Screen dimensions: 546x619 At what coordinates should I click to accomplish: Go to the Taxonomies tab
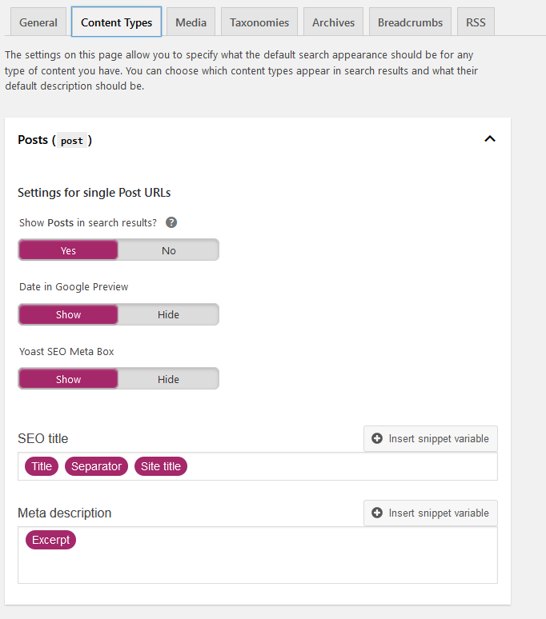[259, 22]
